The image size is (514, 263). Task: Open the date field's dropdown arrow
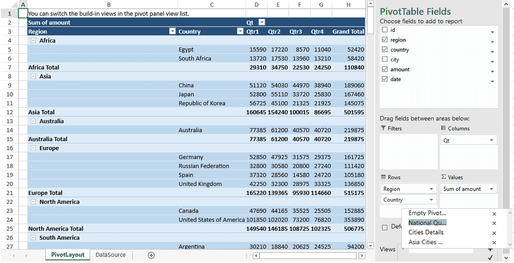[x=492, y=81]
